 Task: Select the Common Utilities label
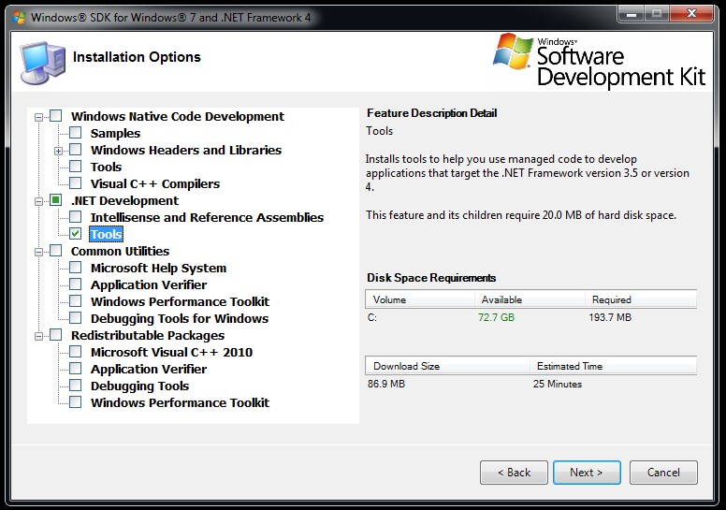[x=120, y=251]
